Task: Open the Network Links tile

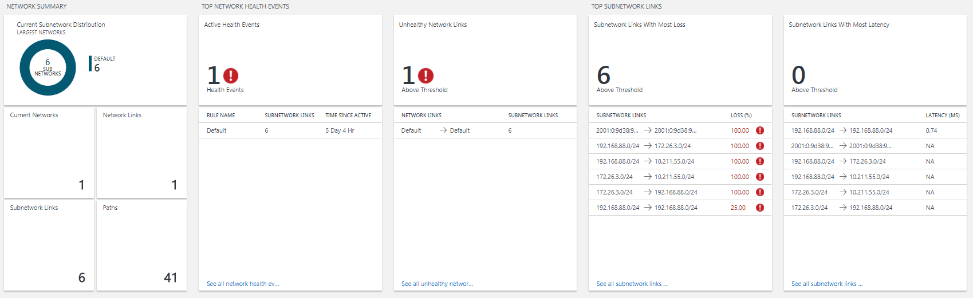Action: 141,152
